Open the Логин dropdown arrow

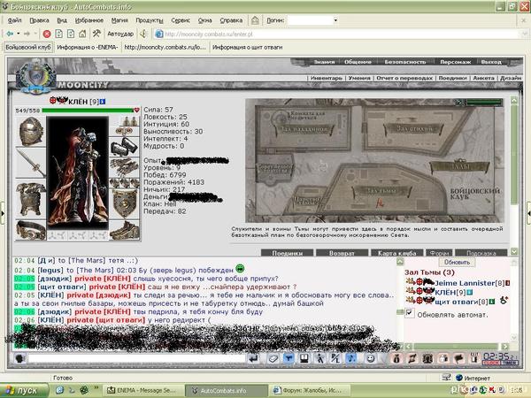[335, 20]
